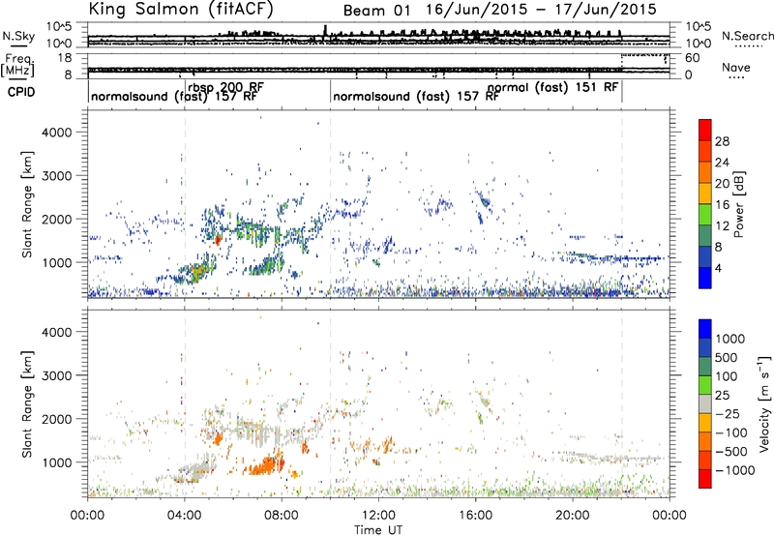Click the 'rbsp 200 RF' CPID label
The height and width of the screenshot is (536, 774).
225,87
